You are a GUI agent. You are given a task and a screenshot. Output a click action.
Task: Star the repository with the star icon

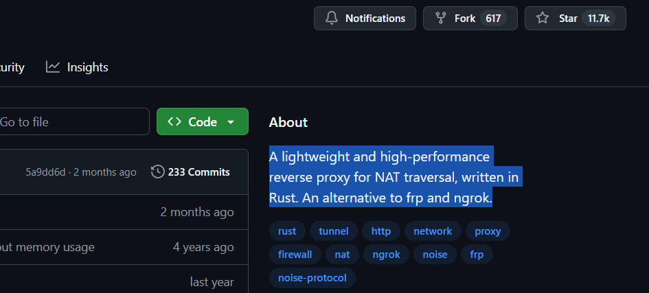tap(543, 19)
